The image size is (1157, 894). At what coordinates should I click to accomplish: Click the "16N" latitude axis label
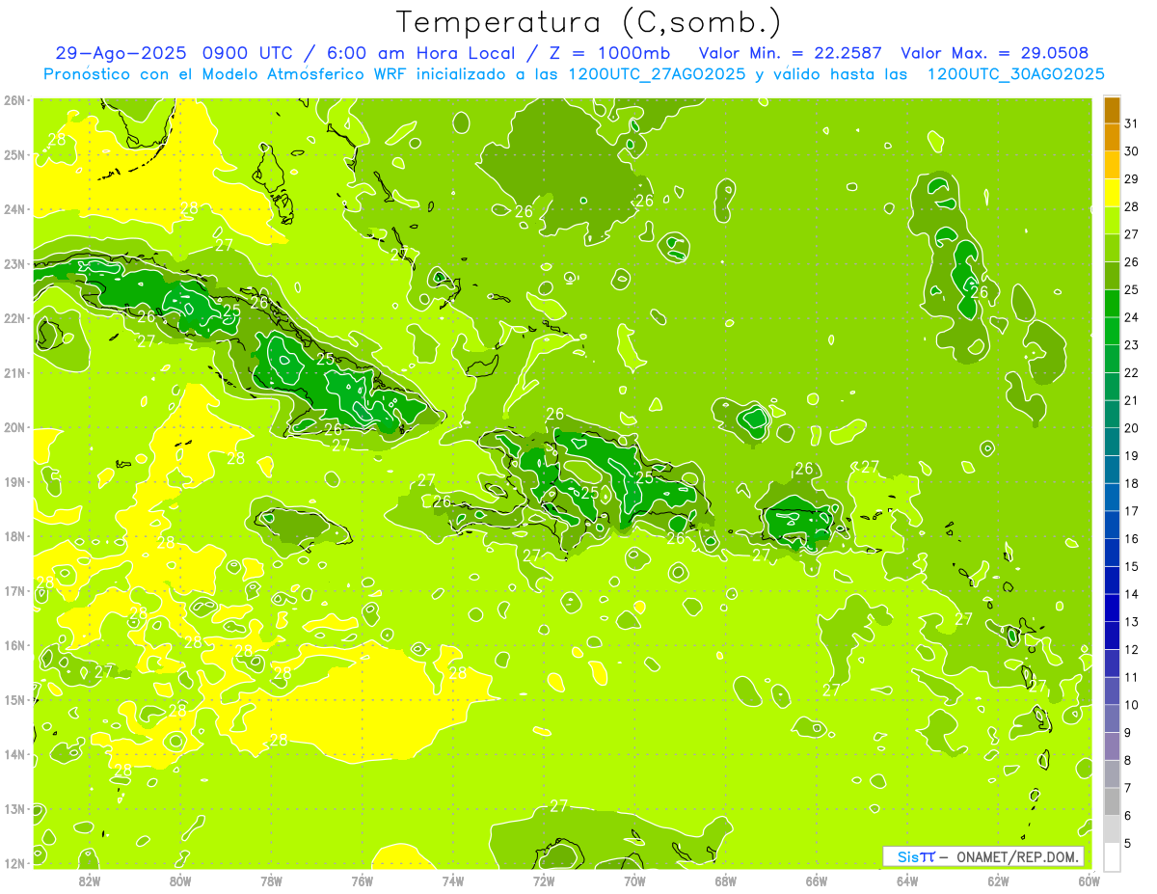coord(13,645)
